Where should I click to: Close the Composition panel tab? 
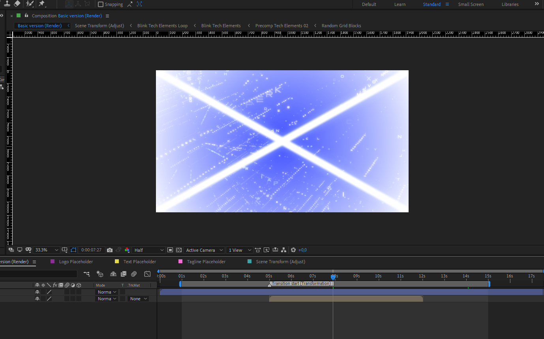coord(11,16)
